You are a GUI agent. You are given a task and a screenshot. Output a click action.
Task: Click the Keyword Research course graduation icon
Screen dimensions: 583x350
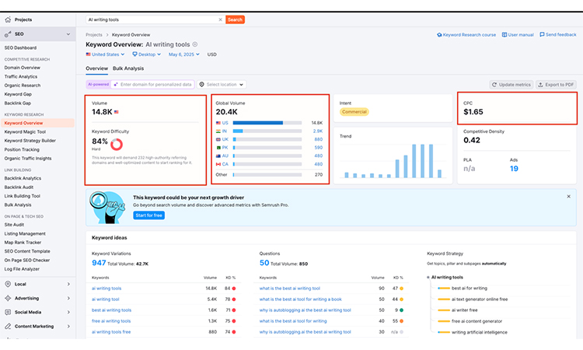pos(439,34)
